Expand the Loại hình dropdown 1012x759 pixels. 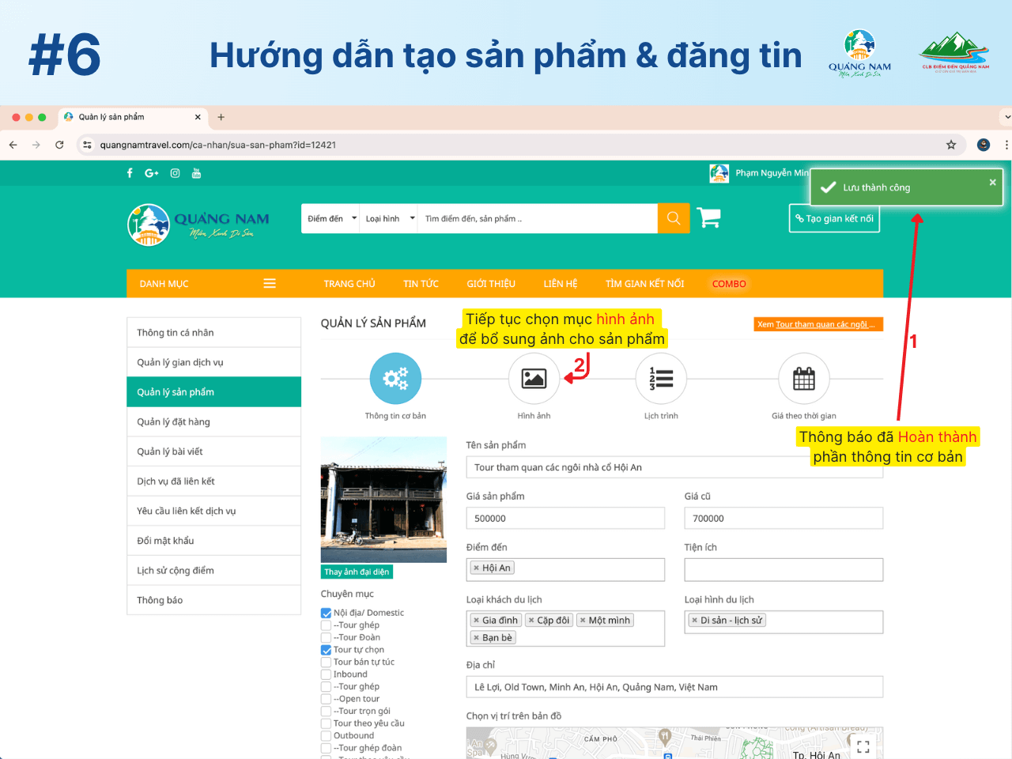pyautogui.click(x=390, y=219)
